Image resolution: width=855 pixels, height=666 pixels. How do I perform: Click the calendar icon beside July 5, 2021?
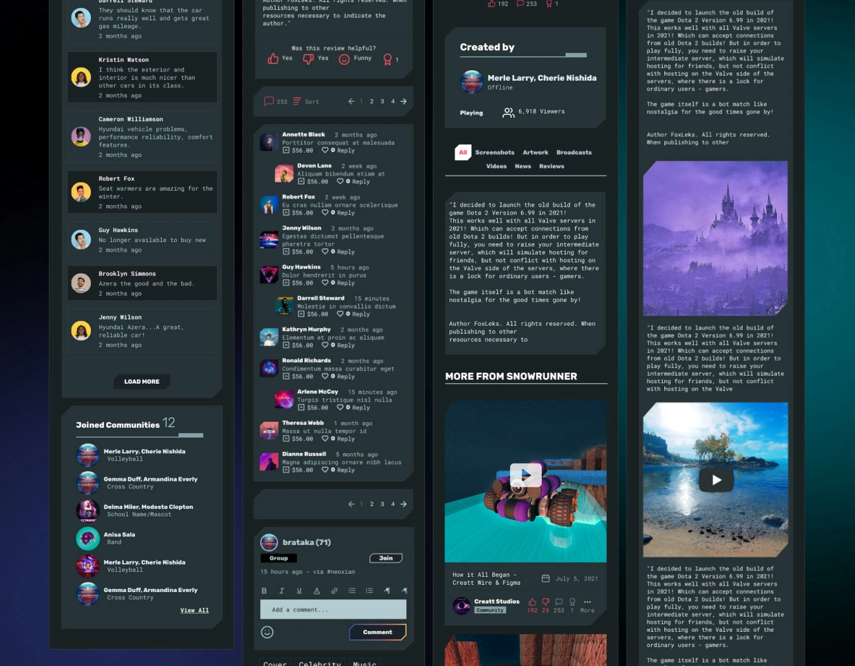pyautogui.click(x=545, y=579)
